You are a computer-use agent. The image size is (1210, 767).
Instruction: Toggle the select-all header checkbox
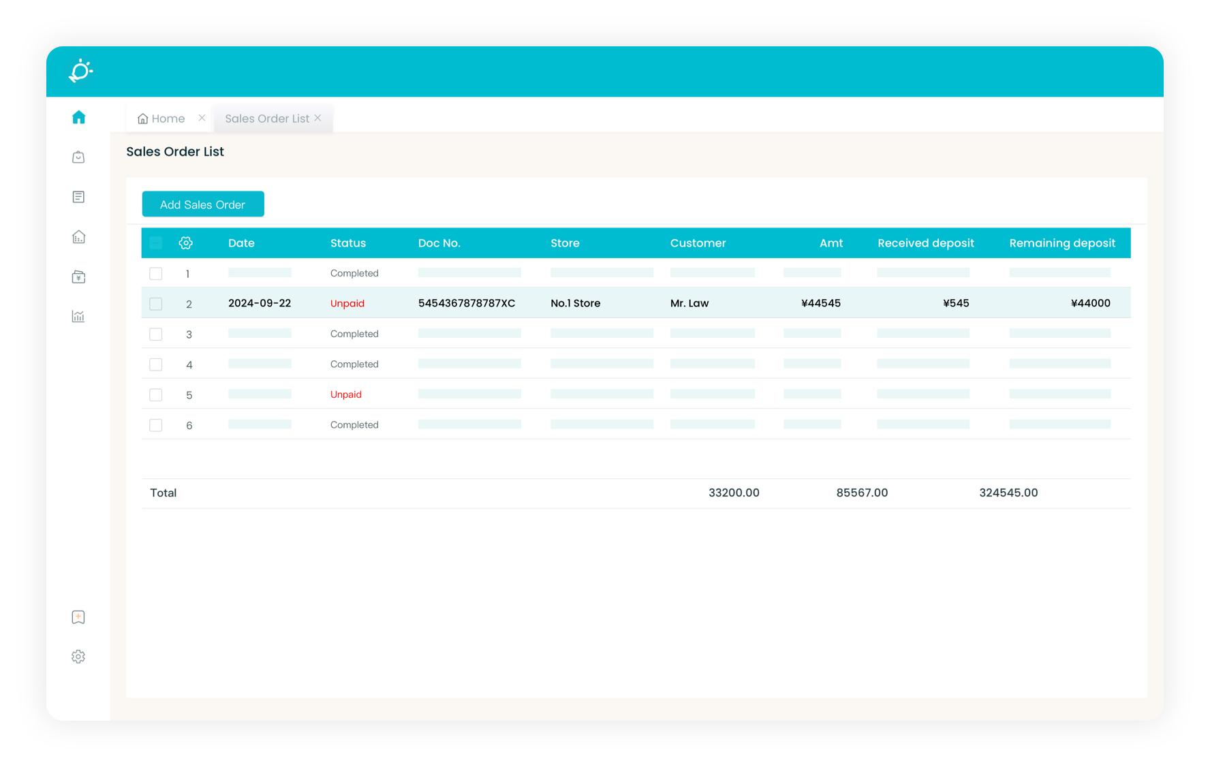coord(156,243)
